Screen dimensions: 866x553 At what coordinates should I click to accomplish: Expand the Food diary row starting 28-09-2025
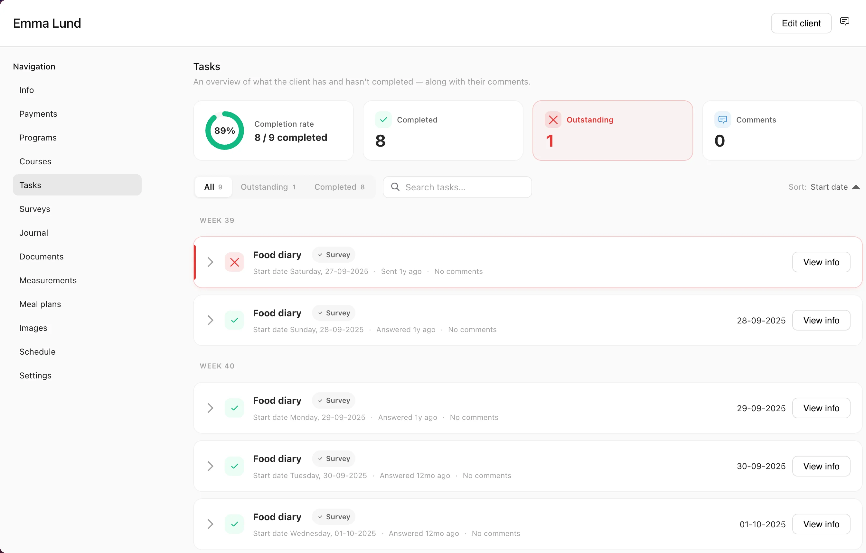coord(211,320)
